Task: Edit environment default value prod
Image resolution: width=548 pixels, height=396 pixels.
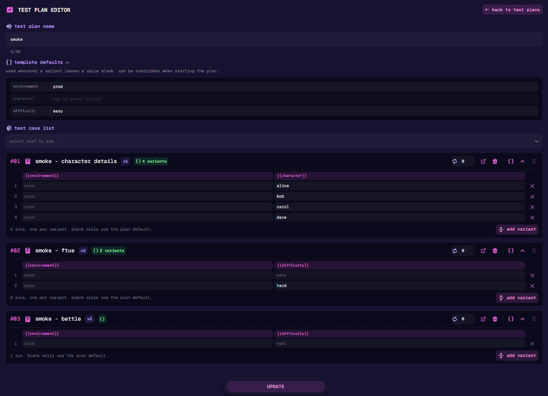Action: pos(295,87)
